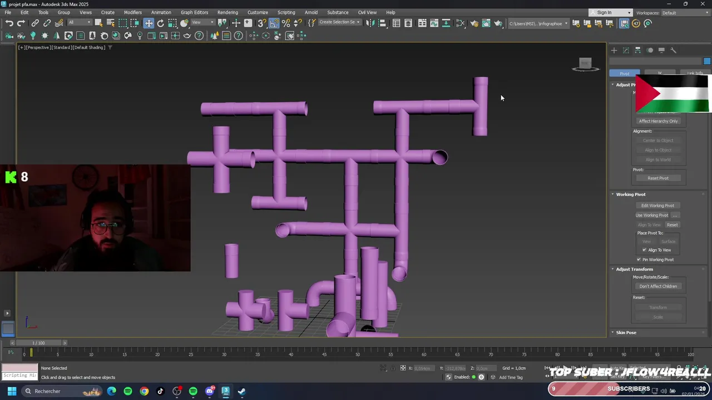Activate the Select Object tool
This screenshot has width=712, height=400.
click(98, 23)
